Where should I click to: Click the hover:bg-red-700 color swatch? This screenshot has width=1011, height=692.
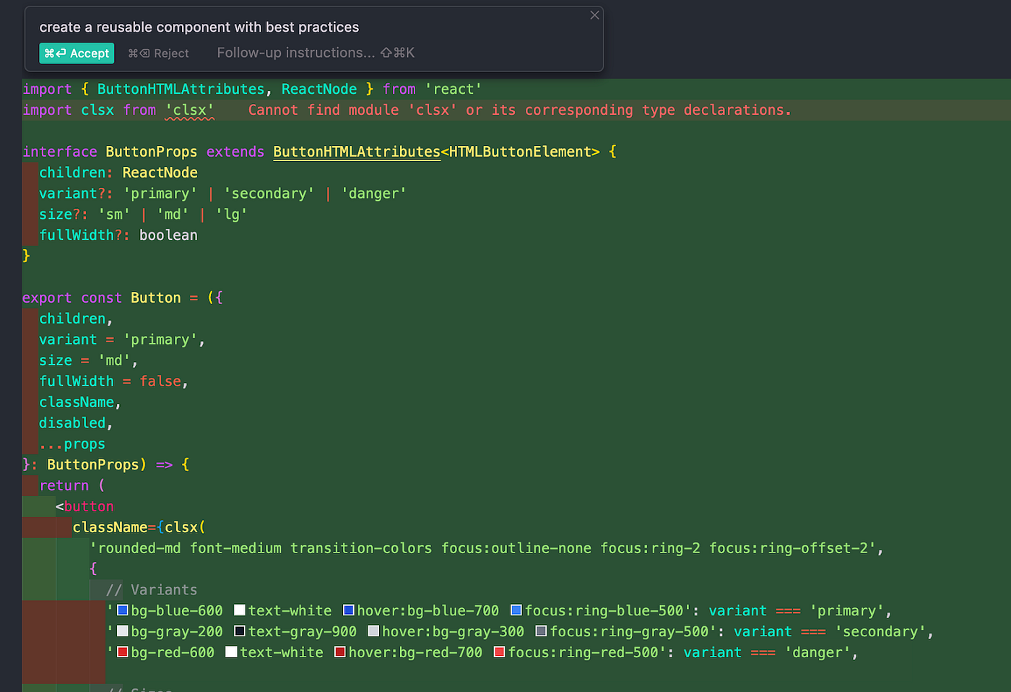coord(340,652)
